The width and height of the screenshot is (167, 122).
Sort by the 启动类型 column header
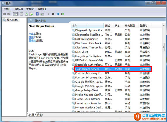tap(131, 26)
